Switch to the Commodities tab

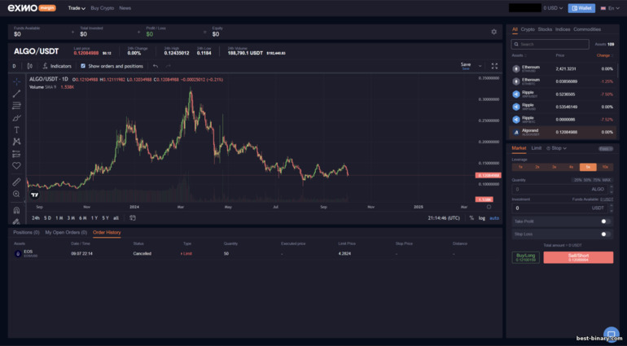(587, 29)
